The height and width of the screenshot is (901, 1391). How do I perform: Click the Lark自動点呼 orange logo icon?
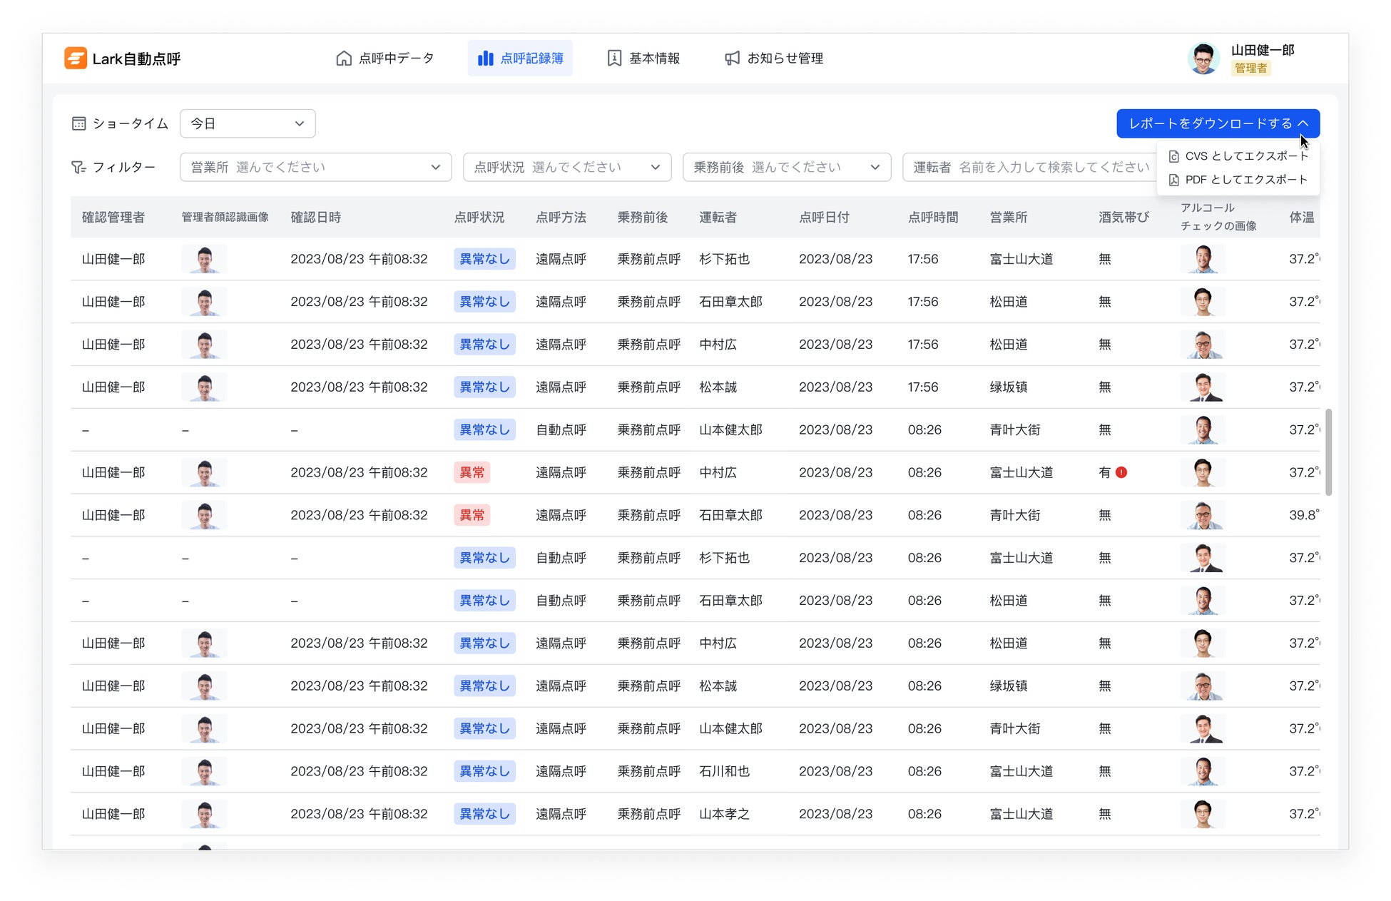(76, 58)
